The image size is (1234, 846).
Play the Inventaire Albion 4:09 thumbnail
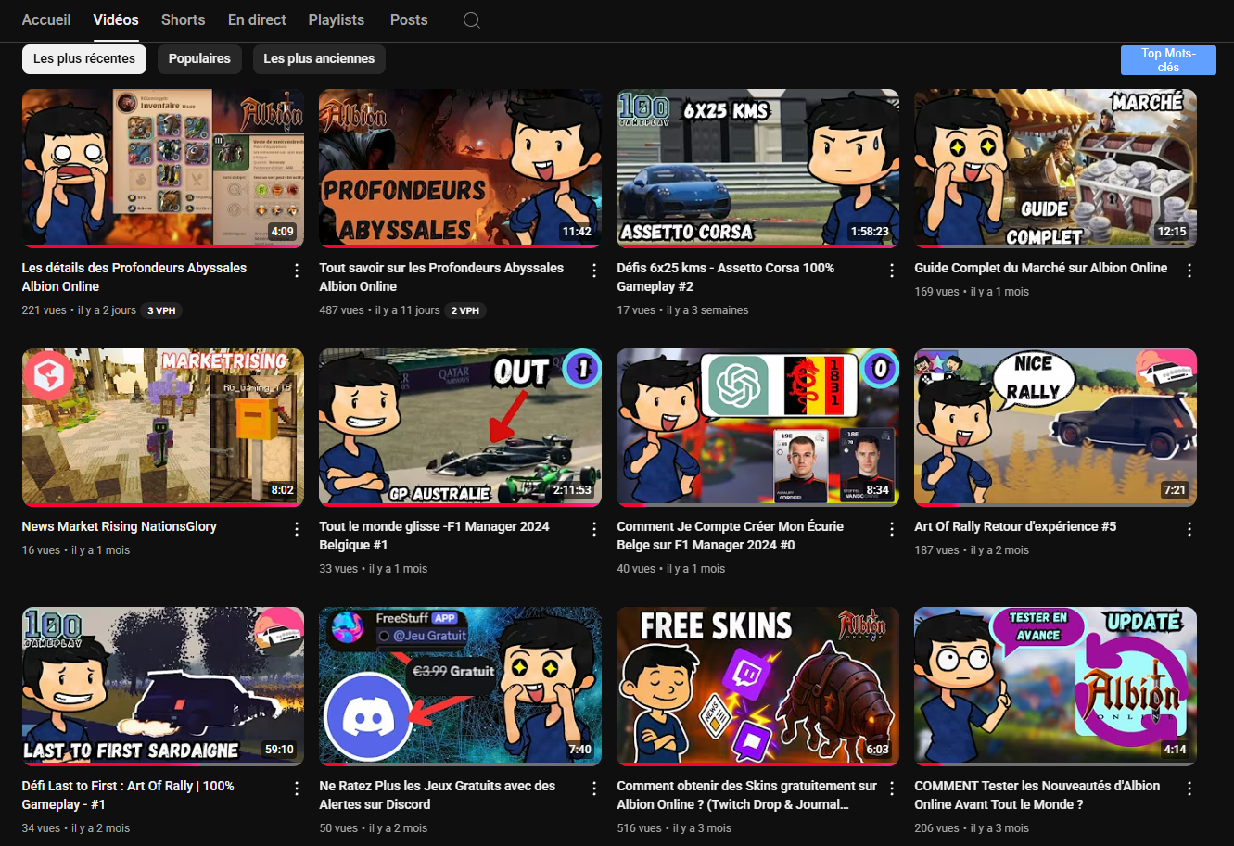tap(162, 169)
